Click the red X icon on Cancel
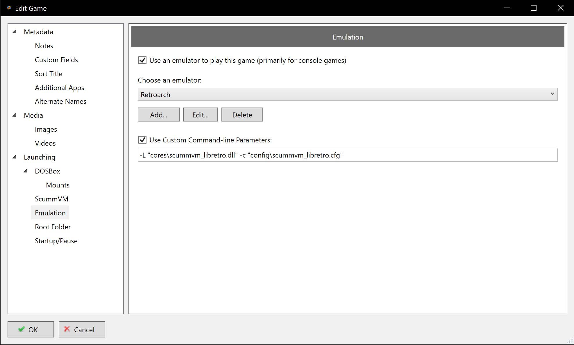Image resolution: width=574 pixels, height=345 pixels. pyautogui.click(x=67, y=329)
